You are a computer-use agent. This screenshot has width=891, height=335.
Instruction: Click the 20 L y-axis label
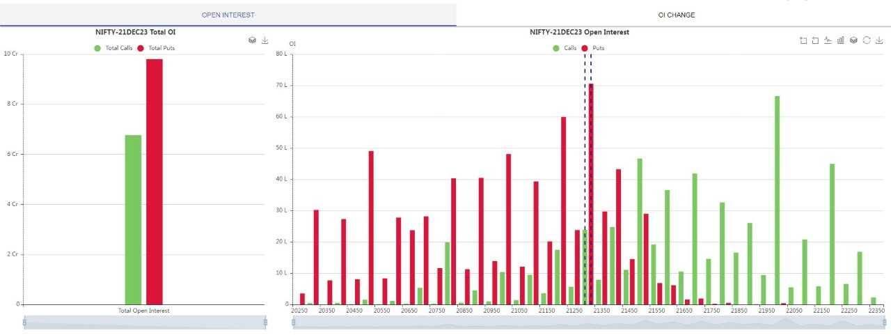281,242
